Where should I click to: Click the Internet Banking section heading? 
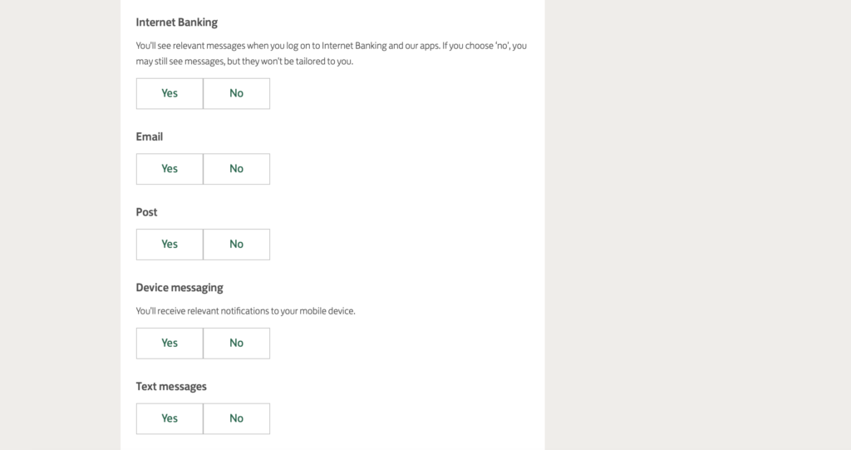176,22
